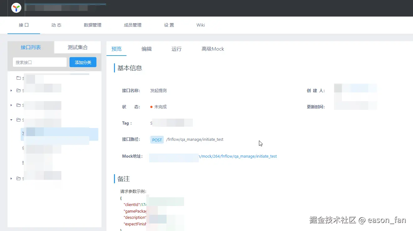This screenshot has height=231, width=413.
Task: Open the Wiki tab
Action: [201, 25]
